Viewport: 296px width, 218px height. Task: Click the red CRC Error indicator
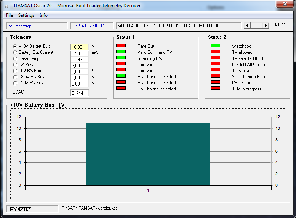pyautogui.click(x=215, y=82)
